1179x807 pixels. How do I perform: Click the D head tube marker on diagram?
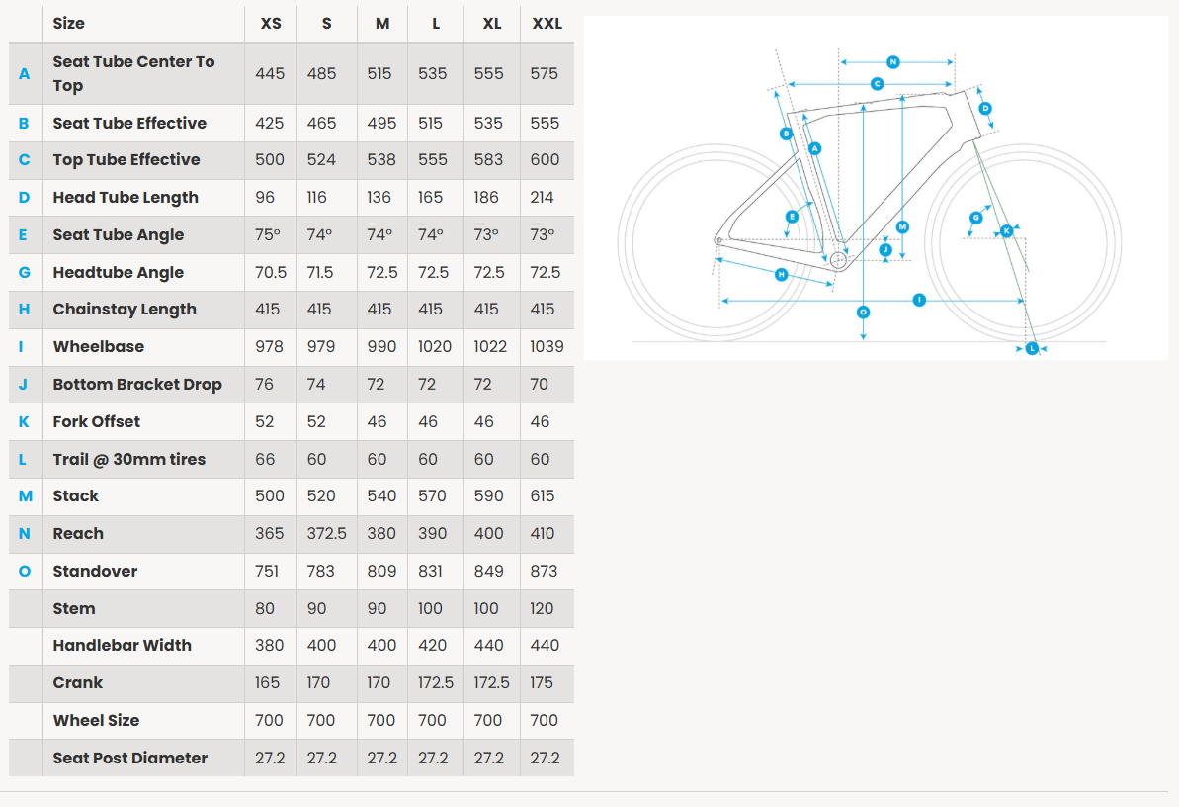[984, 109]
